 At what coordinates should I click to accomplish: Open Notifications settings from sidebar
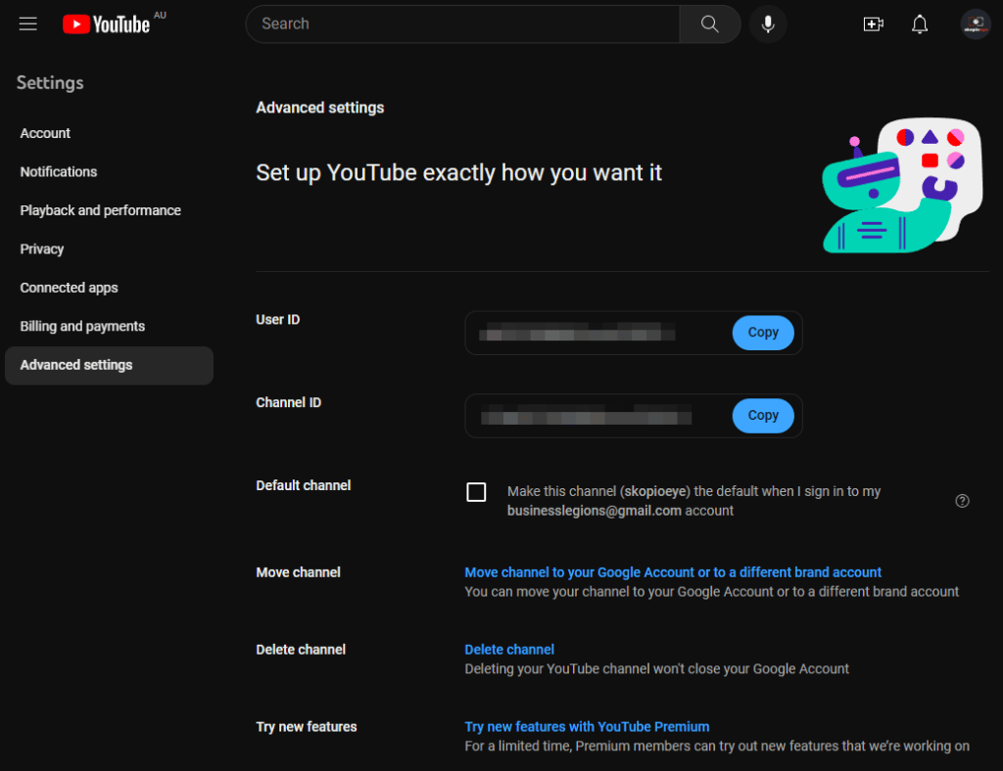coord(59,171)
